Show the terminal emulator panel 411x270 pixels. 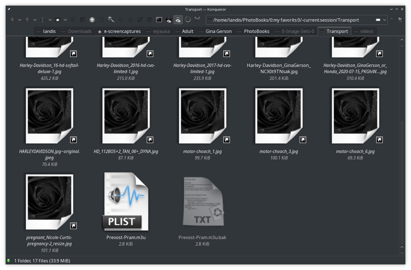159,20
